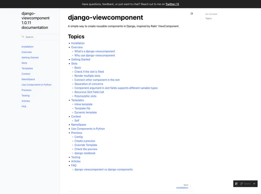Open the Config subtopic link
The height and width of the screenshot is (194, 261).
coord(79,137)
